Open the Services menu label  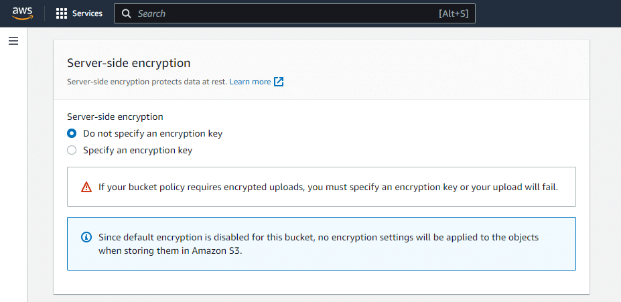click(87, 13)
